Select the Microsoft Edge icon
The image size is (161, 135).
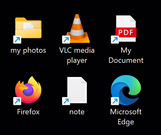[x=126, y=90]
